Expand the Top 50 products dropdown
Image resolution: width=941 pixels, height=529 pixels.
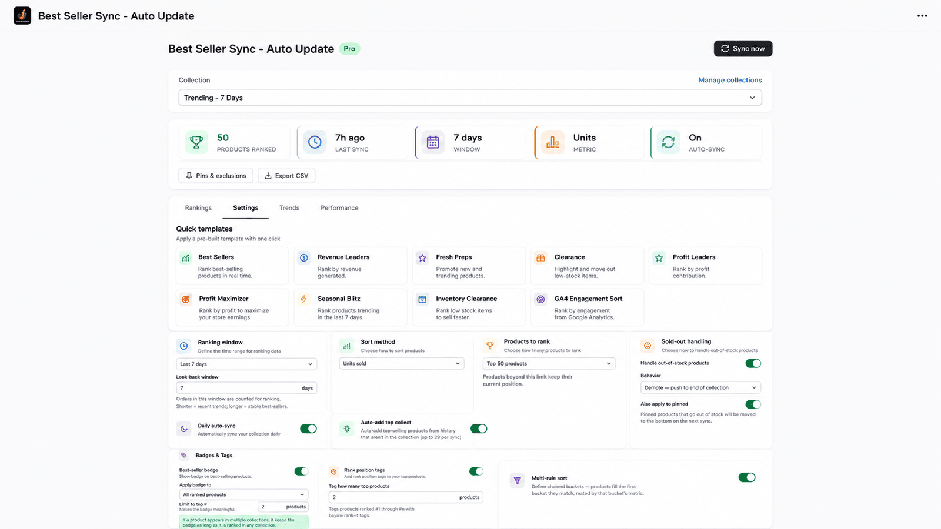(549, 363)
